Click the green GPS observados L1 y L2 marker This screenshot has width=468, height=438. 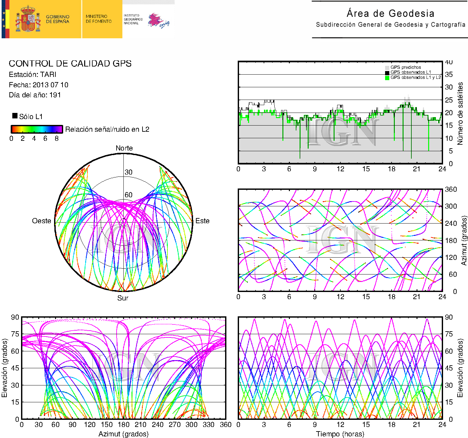387,78
